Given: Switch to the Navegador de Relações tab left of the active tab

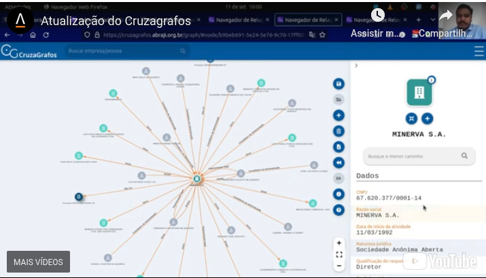Looking at the screenshot, I should (x=239, y=20).
